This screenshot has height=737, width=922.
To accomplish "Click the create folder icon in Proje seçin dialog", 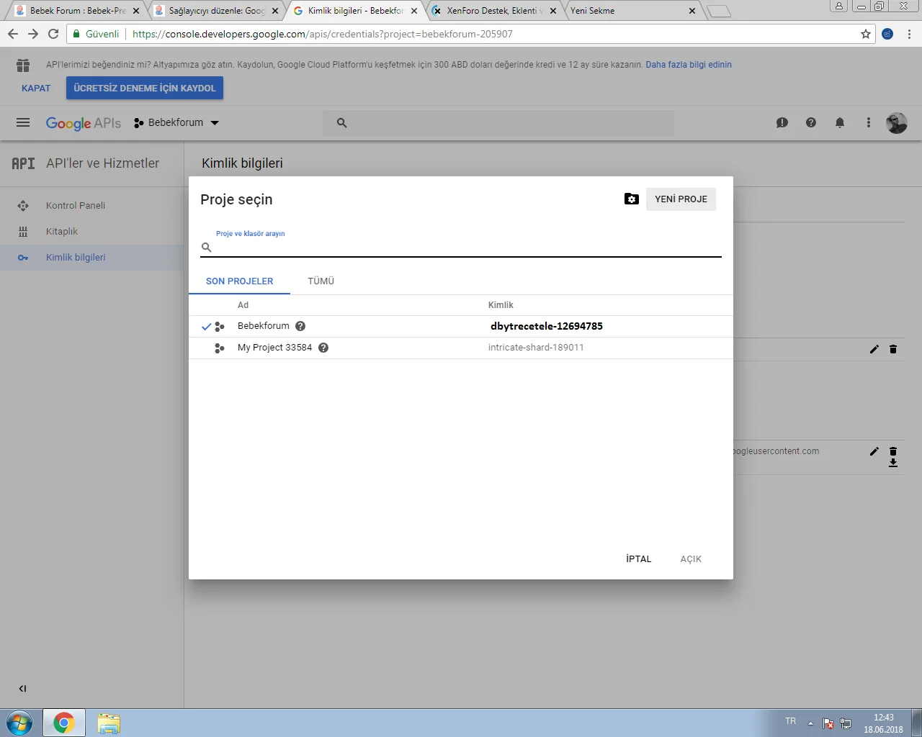I will pos(632,199).
